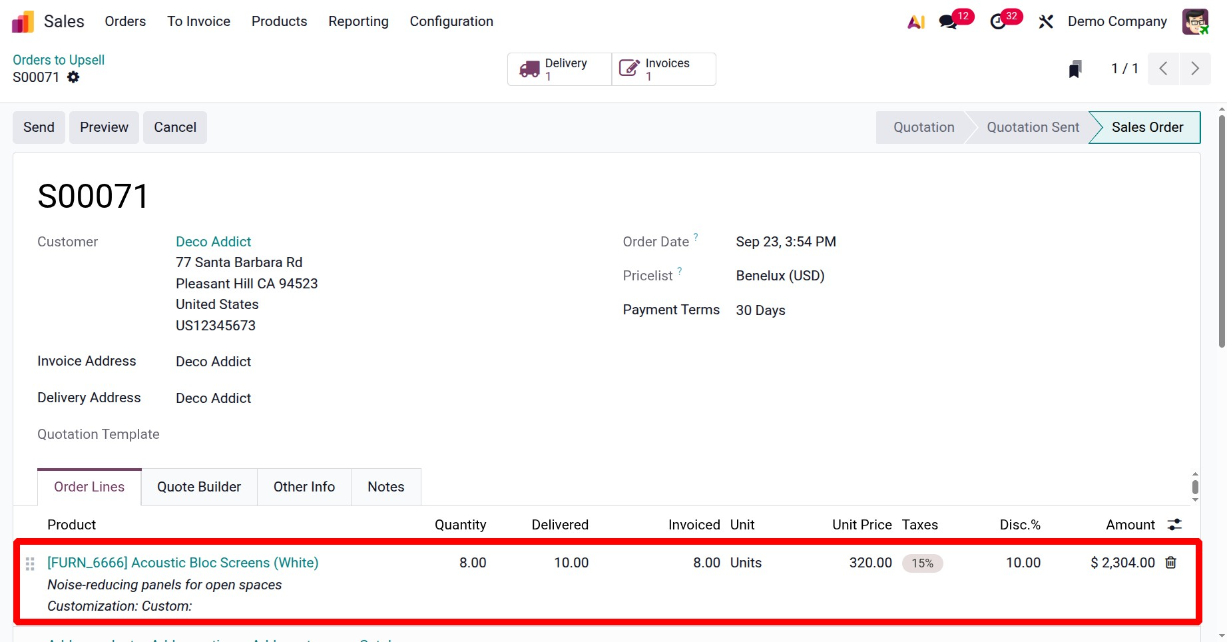
Task: Click the amount $ 2,304.00
Action: point(1122,563)
